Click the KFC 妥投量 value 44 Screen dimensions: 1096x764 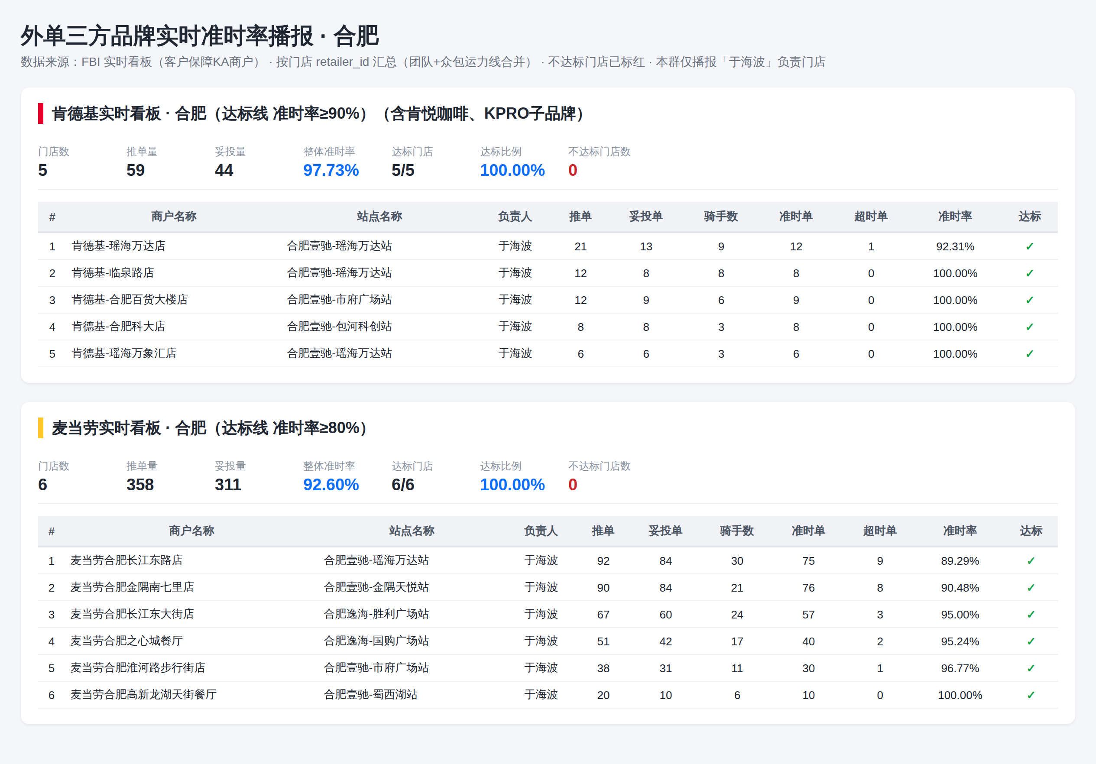pos(224,170)
